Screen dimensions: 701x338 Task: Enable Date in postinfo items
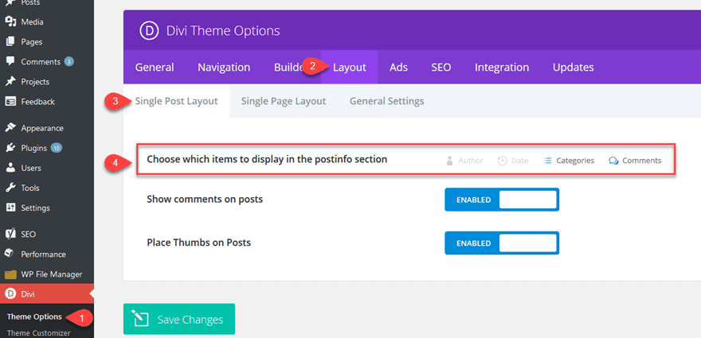513,161
